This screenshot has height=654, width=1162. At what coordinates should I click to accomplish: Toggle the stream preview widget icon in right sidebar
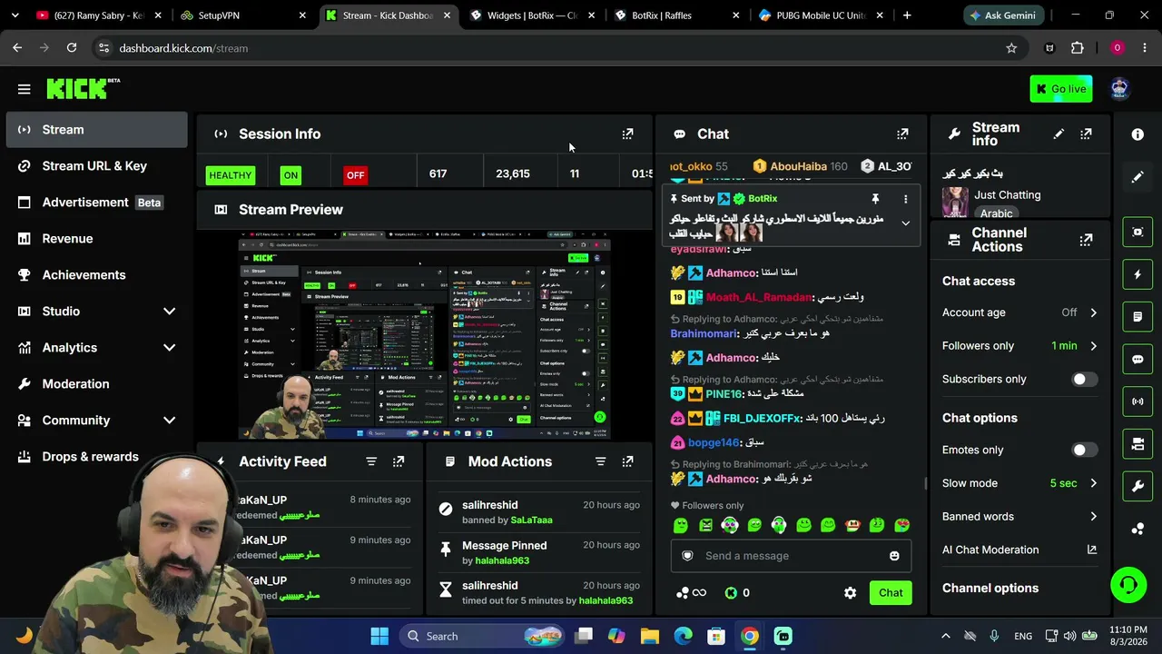pyautogui.click(x=1137, y=232)
